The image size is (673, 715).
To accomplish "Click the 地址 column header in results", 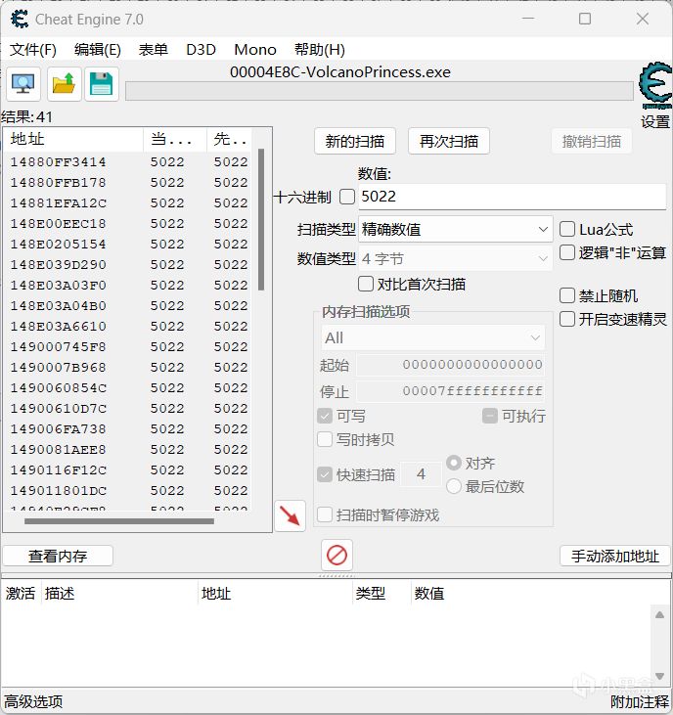I will (74, 139).
